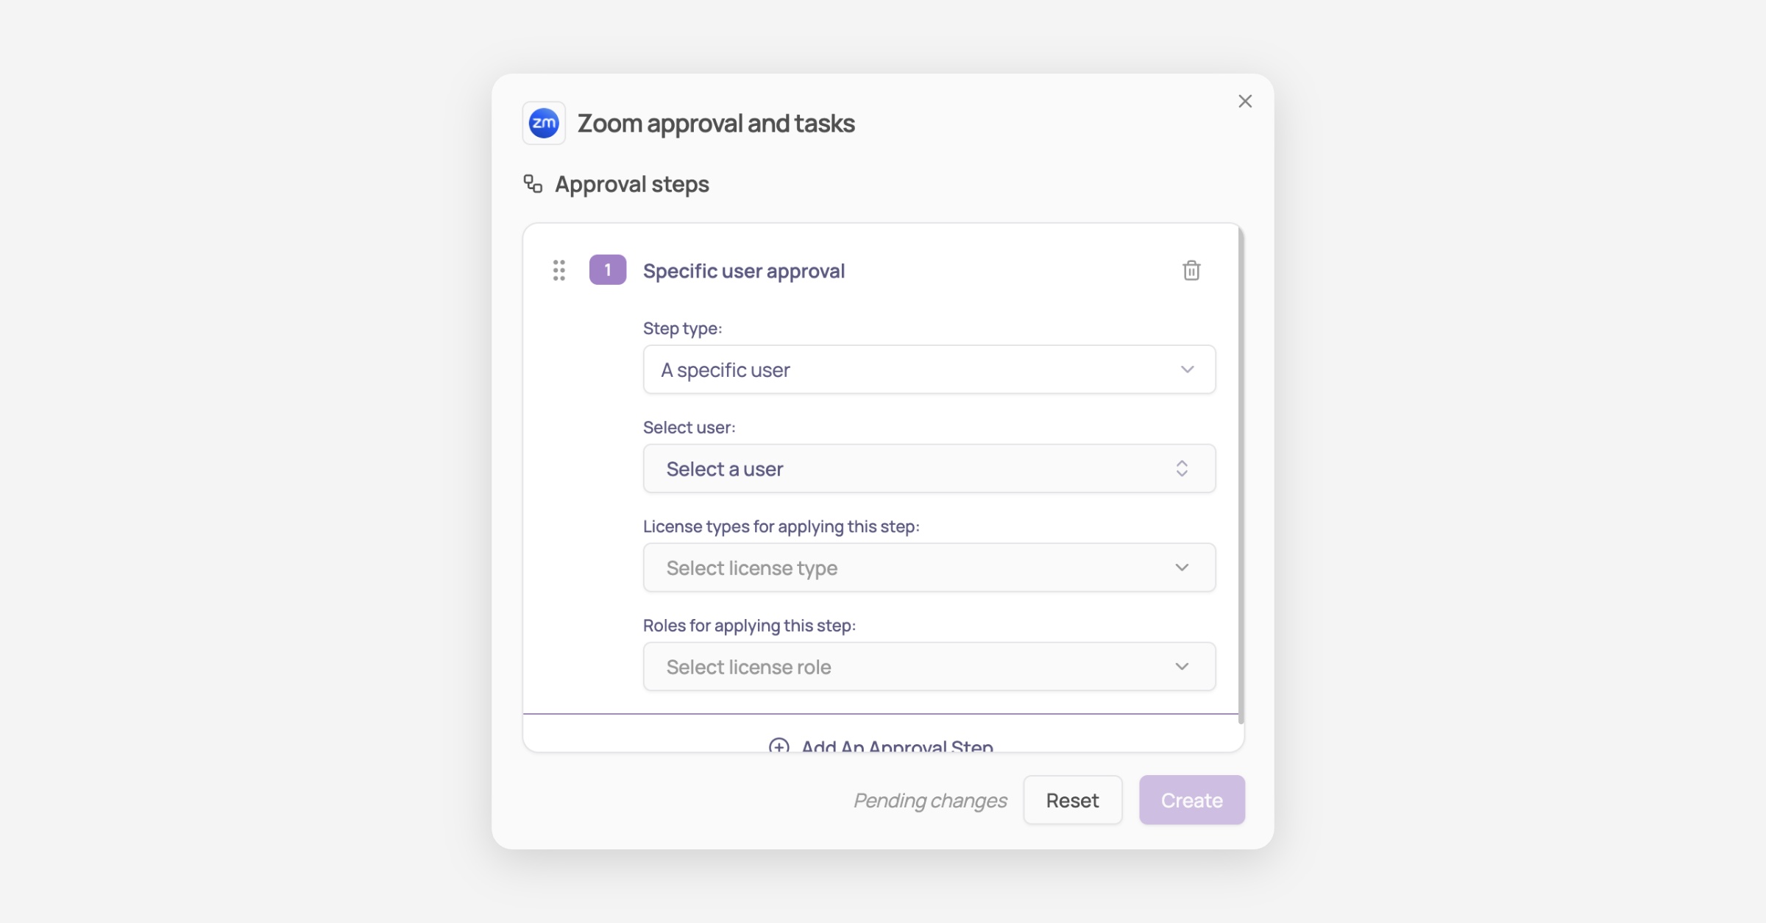Click the Specific user approval step title
1766x923 pixels.
[x=743, y=271]
